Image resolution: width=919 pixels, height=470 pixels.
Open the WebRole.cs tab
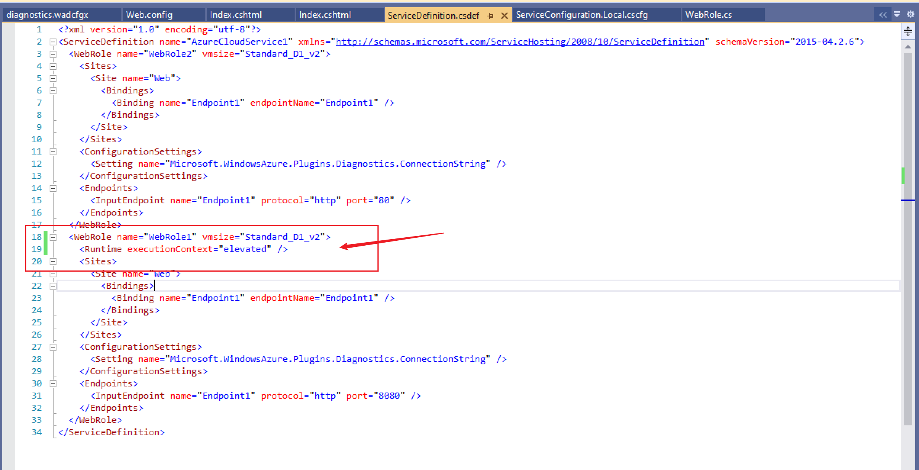708,15
